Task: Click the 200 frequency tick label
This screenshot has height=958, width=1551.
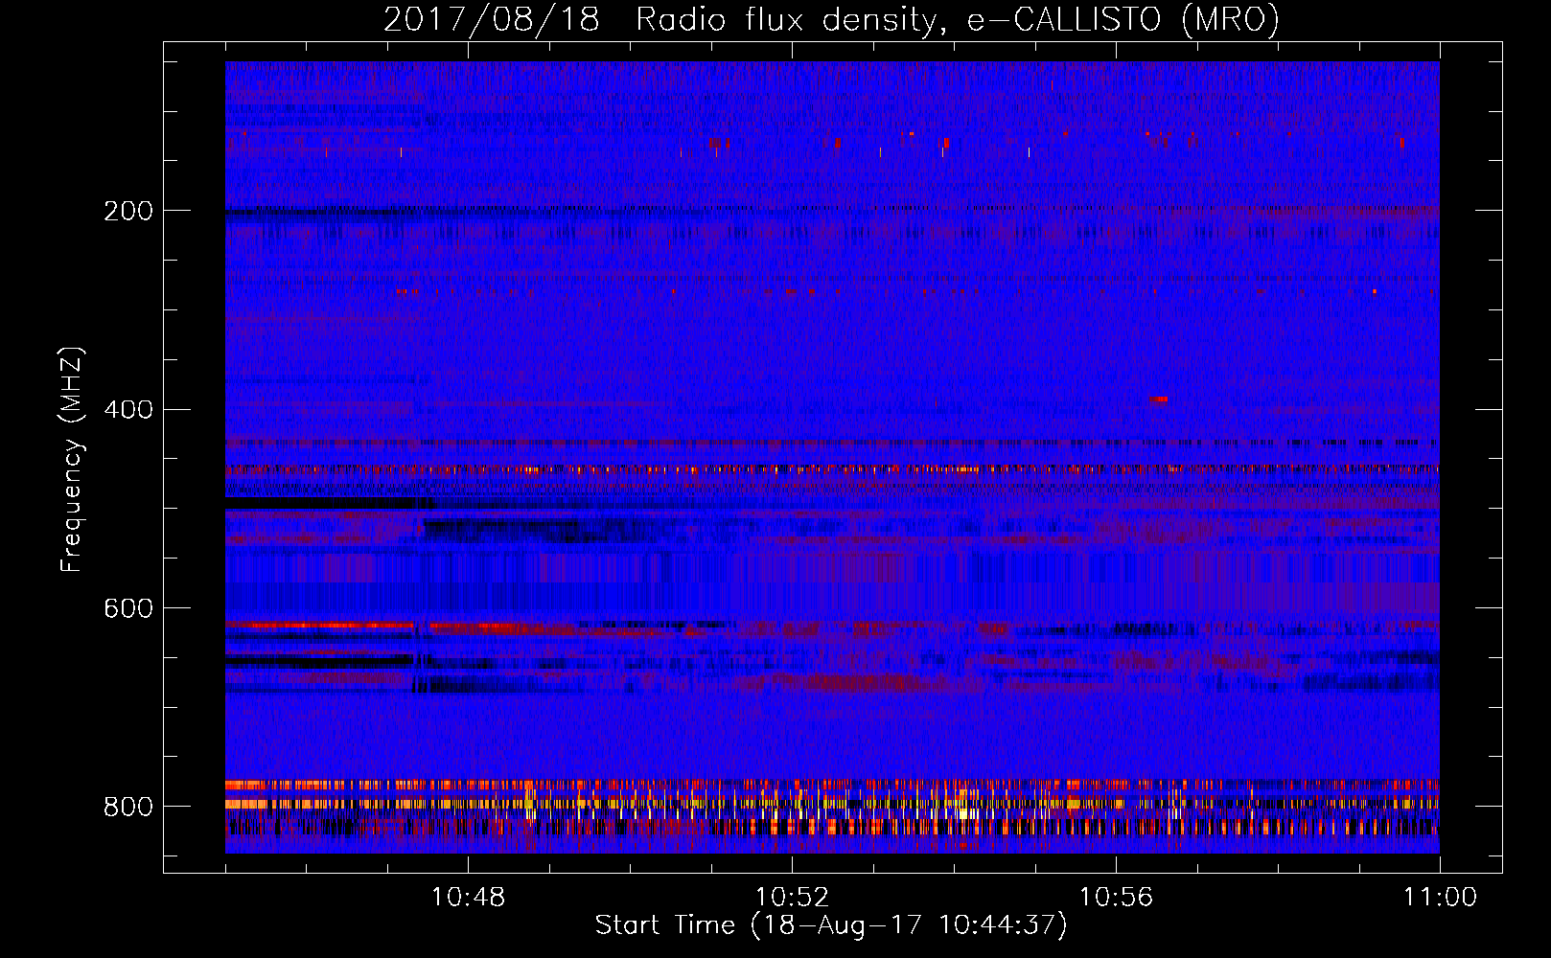Action: pos(128,211)
